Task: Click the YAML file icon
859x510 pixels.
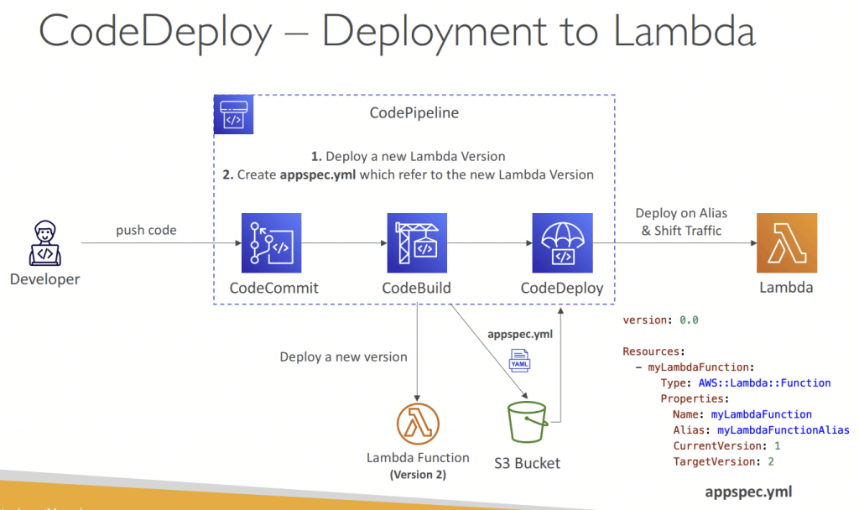Action: pyautogui.click(x=519, y=361)
